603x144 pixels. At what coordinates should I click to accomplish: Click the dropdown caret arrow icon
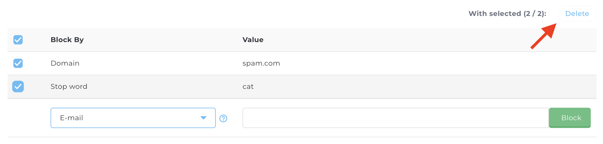pyautogui.click(x=204, y=118)
